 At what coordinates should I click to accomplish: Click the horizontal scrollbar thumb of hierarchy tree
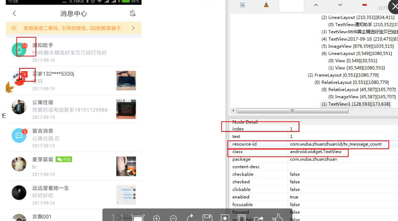pos(293,111)
